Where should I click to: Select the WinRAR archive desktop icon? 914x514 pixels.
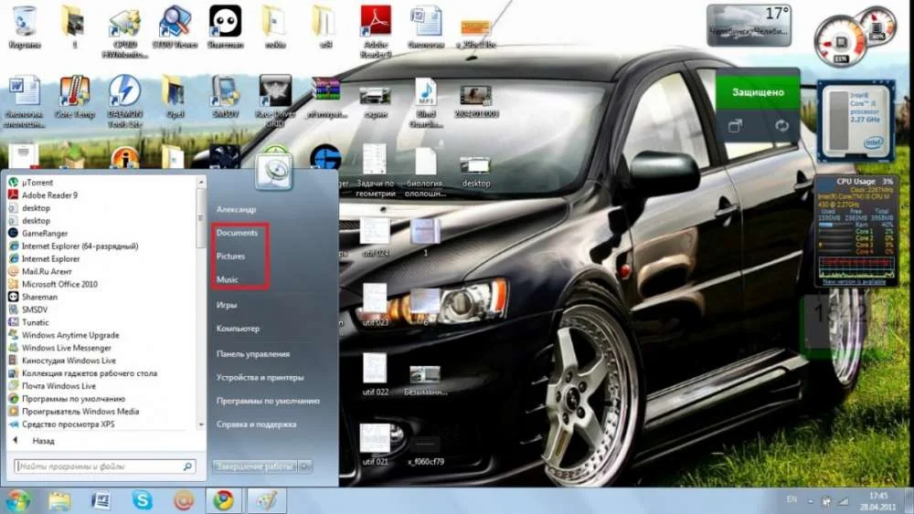point(325,96)
